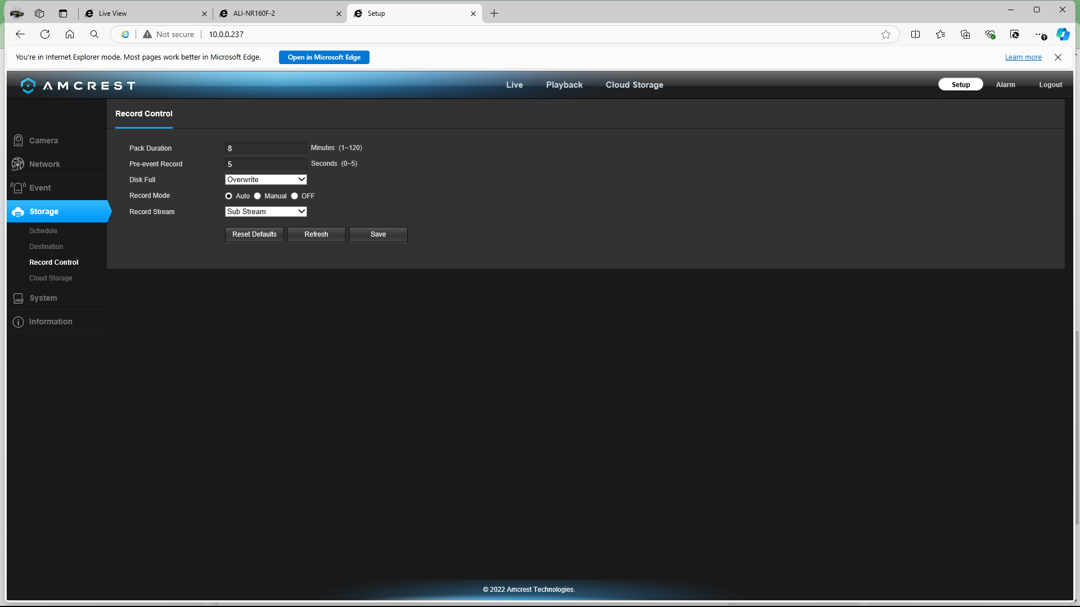Set record mode to OFF
The image size is (1080, 607).
pyautogui.click(x=294, y=196)
